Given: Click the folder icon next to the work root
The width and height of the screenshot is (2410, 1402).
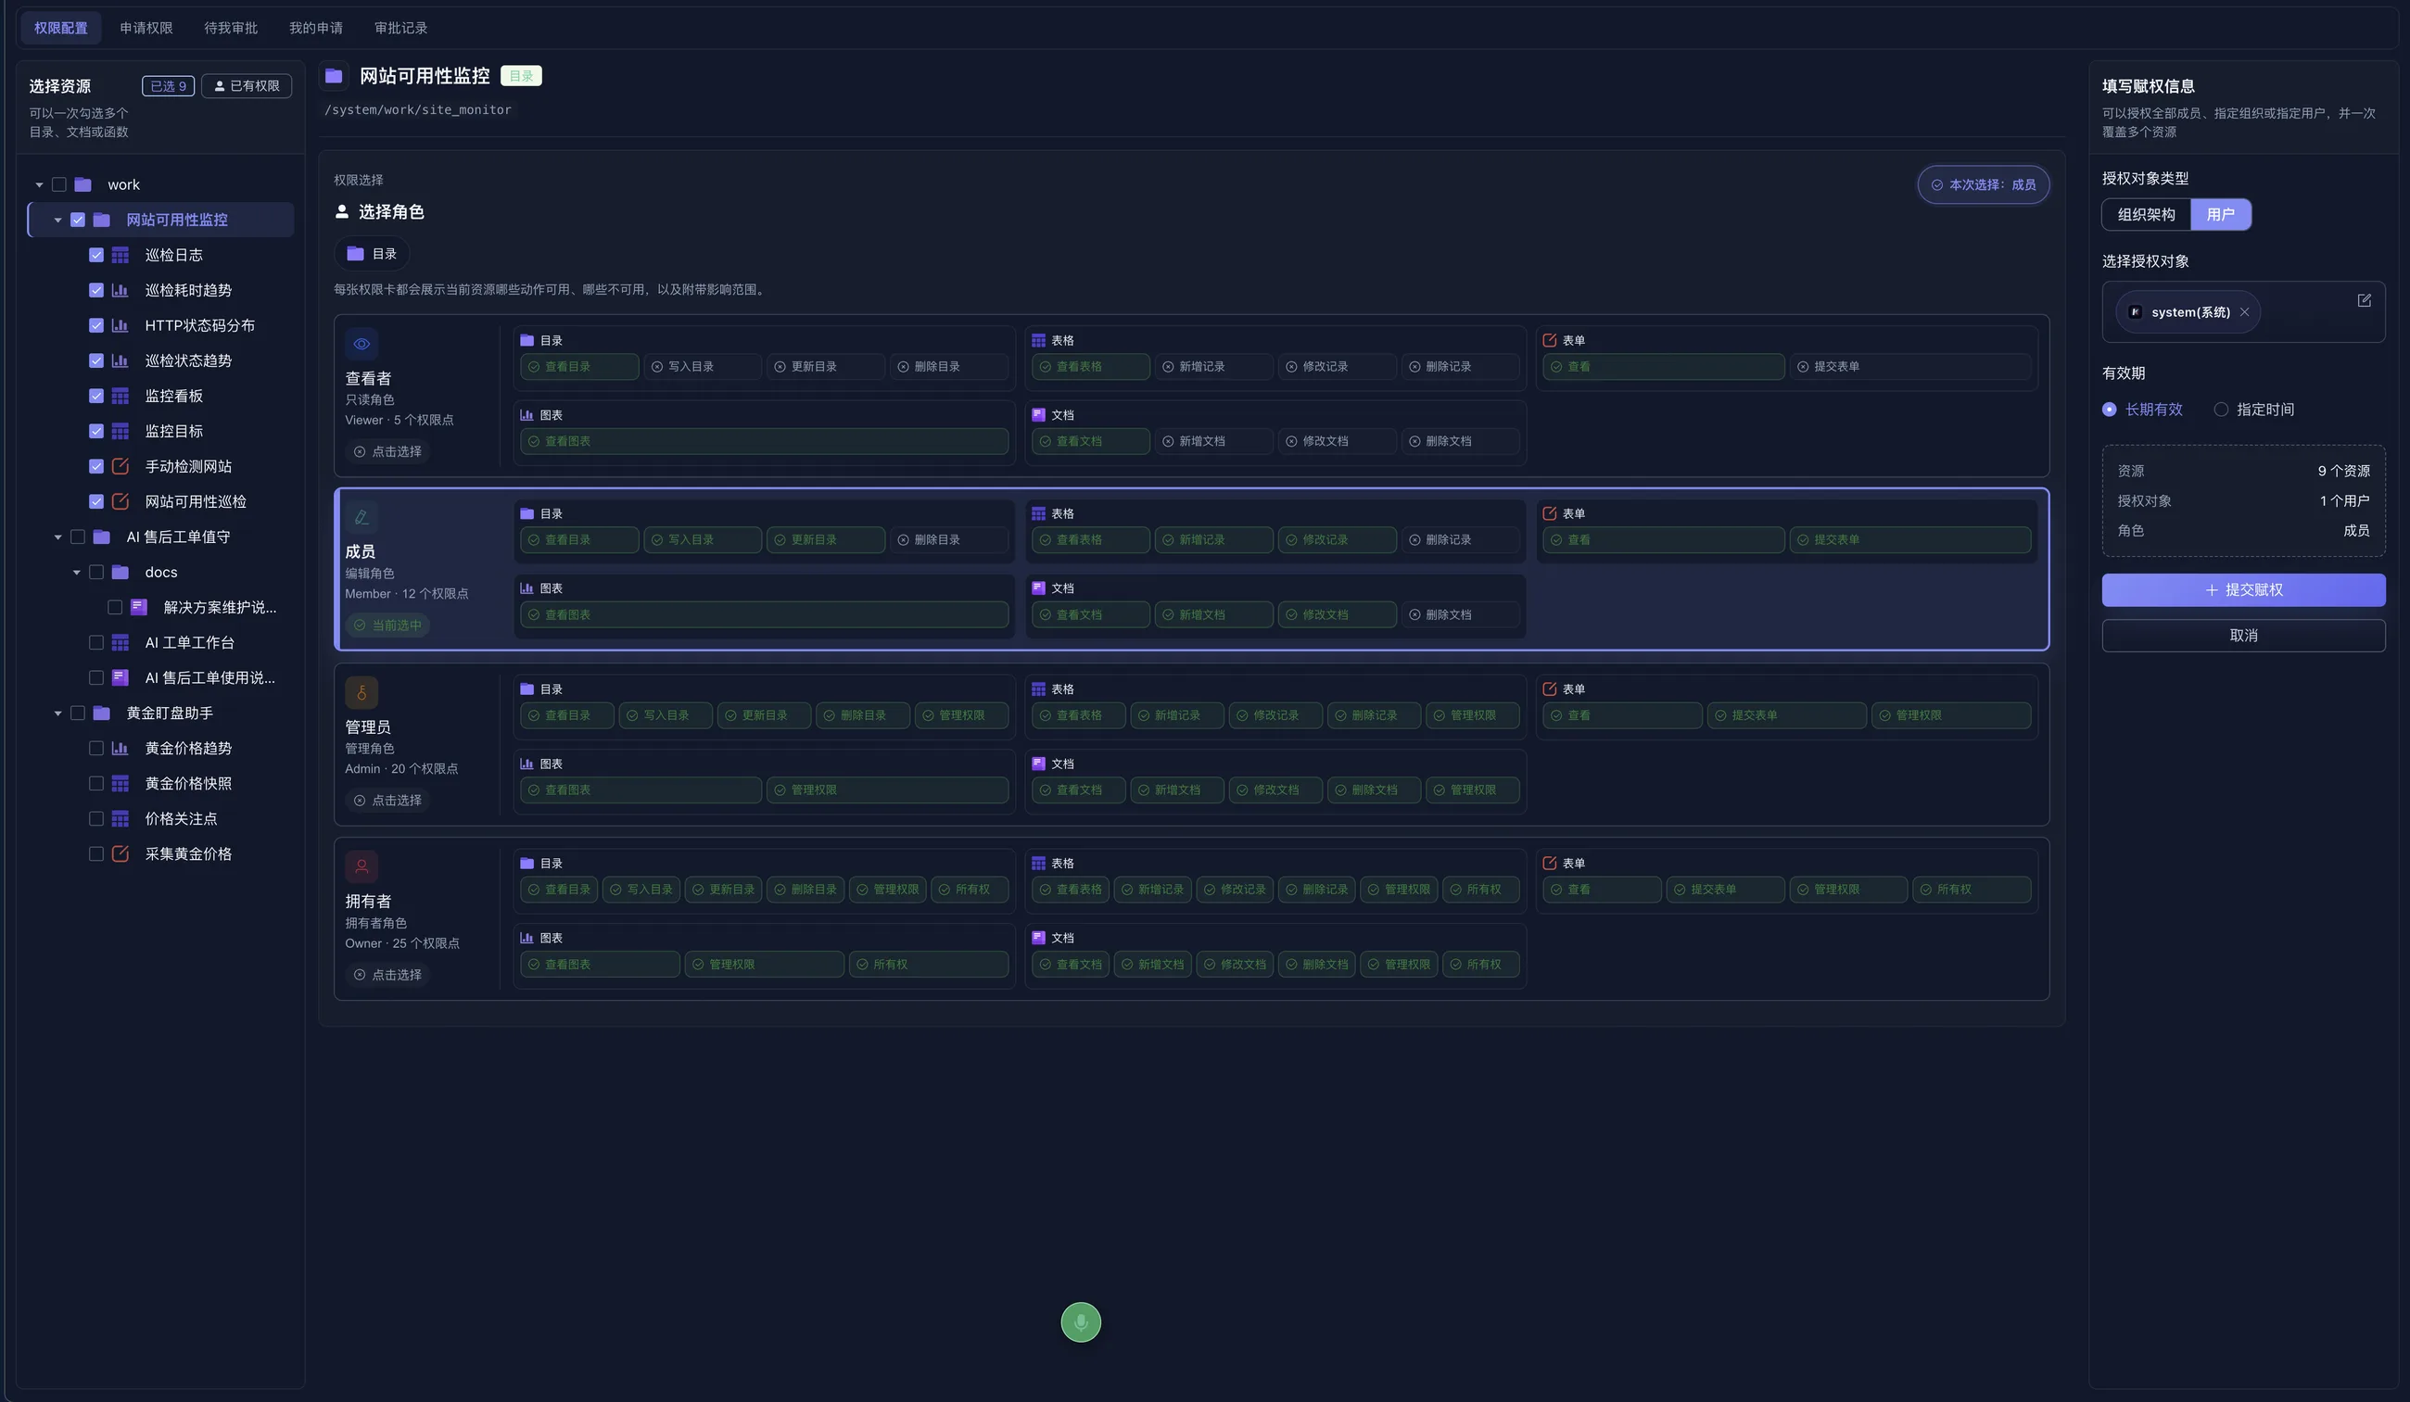Looking at the screenshot, I should pyautogui.click(x=83, y=184).
